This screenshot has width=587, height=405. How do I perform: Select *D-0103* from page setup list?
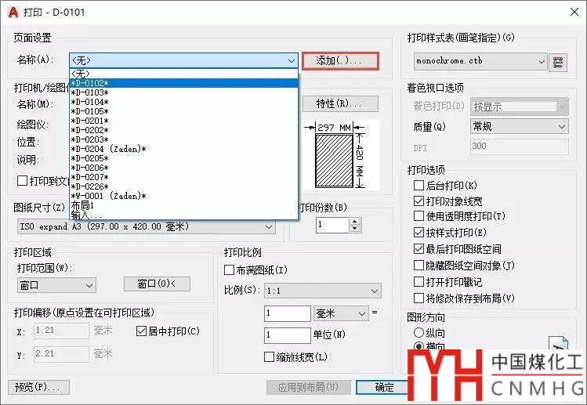89,92
